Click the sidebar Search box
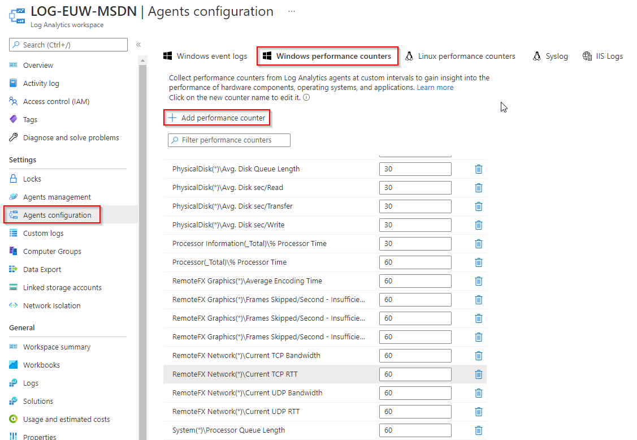This screenshot has height=440, width=637. [68, 45]
